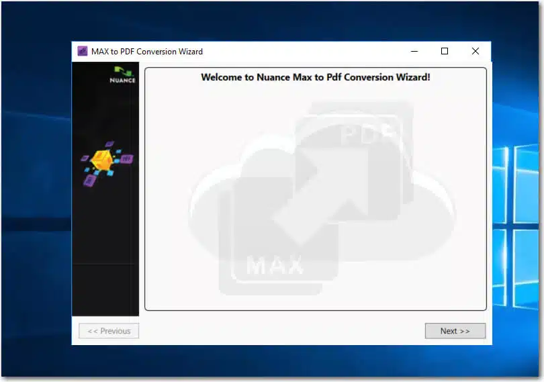Click the "Welcome to Nuance Max to Pdf Conversion Wizard!" heading

(x=316, y=77)
